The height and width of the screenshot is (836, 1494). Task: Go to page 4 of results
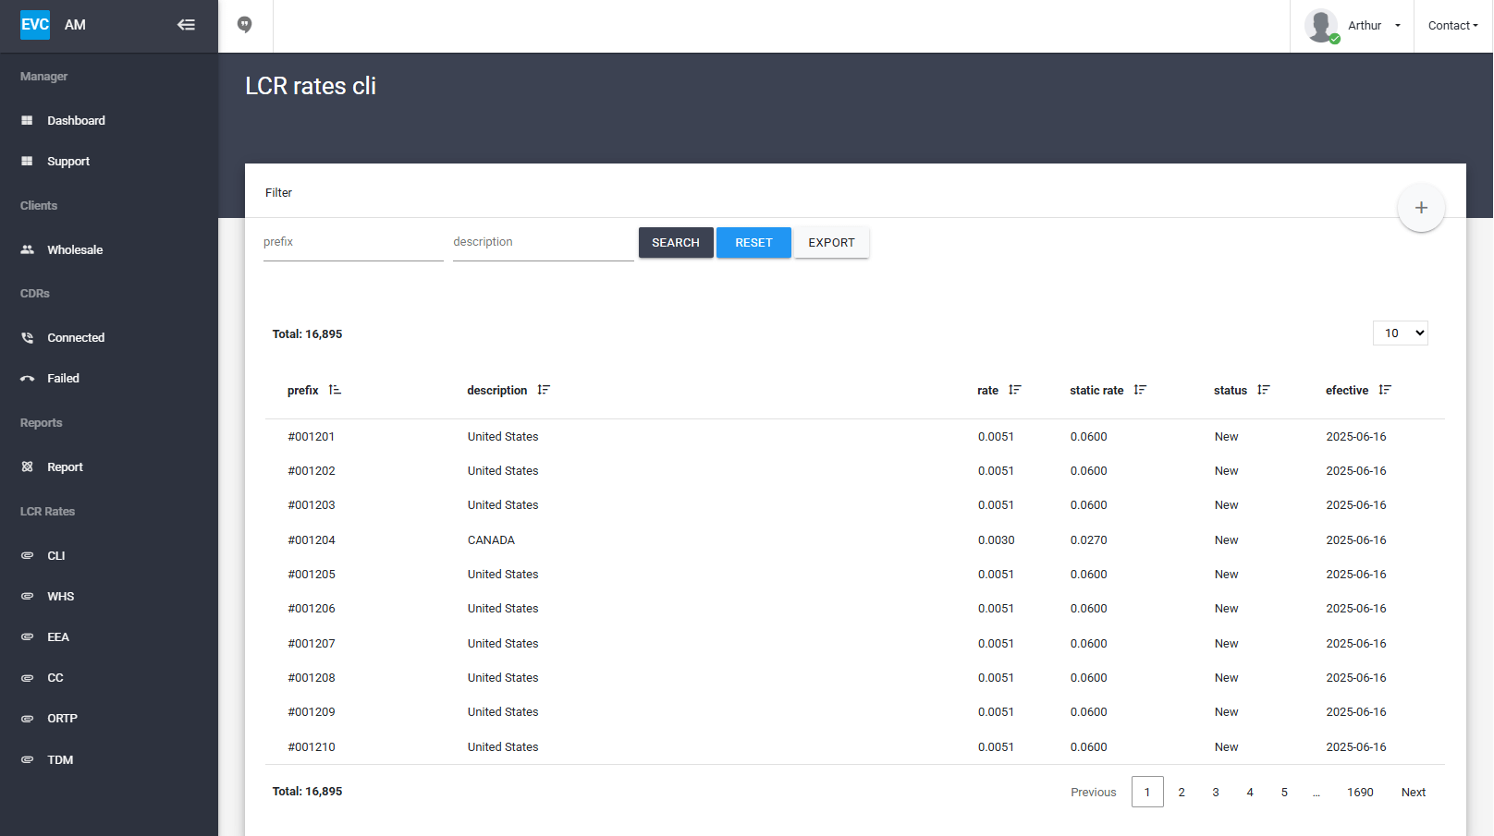click(x=1250, y=793)
